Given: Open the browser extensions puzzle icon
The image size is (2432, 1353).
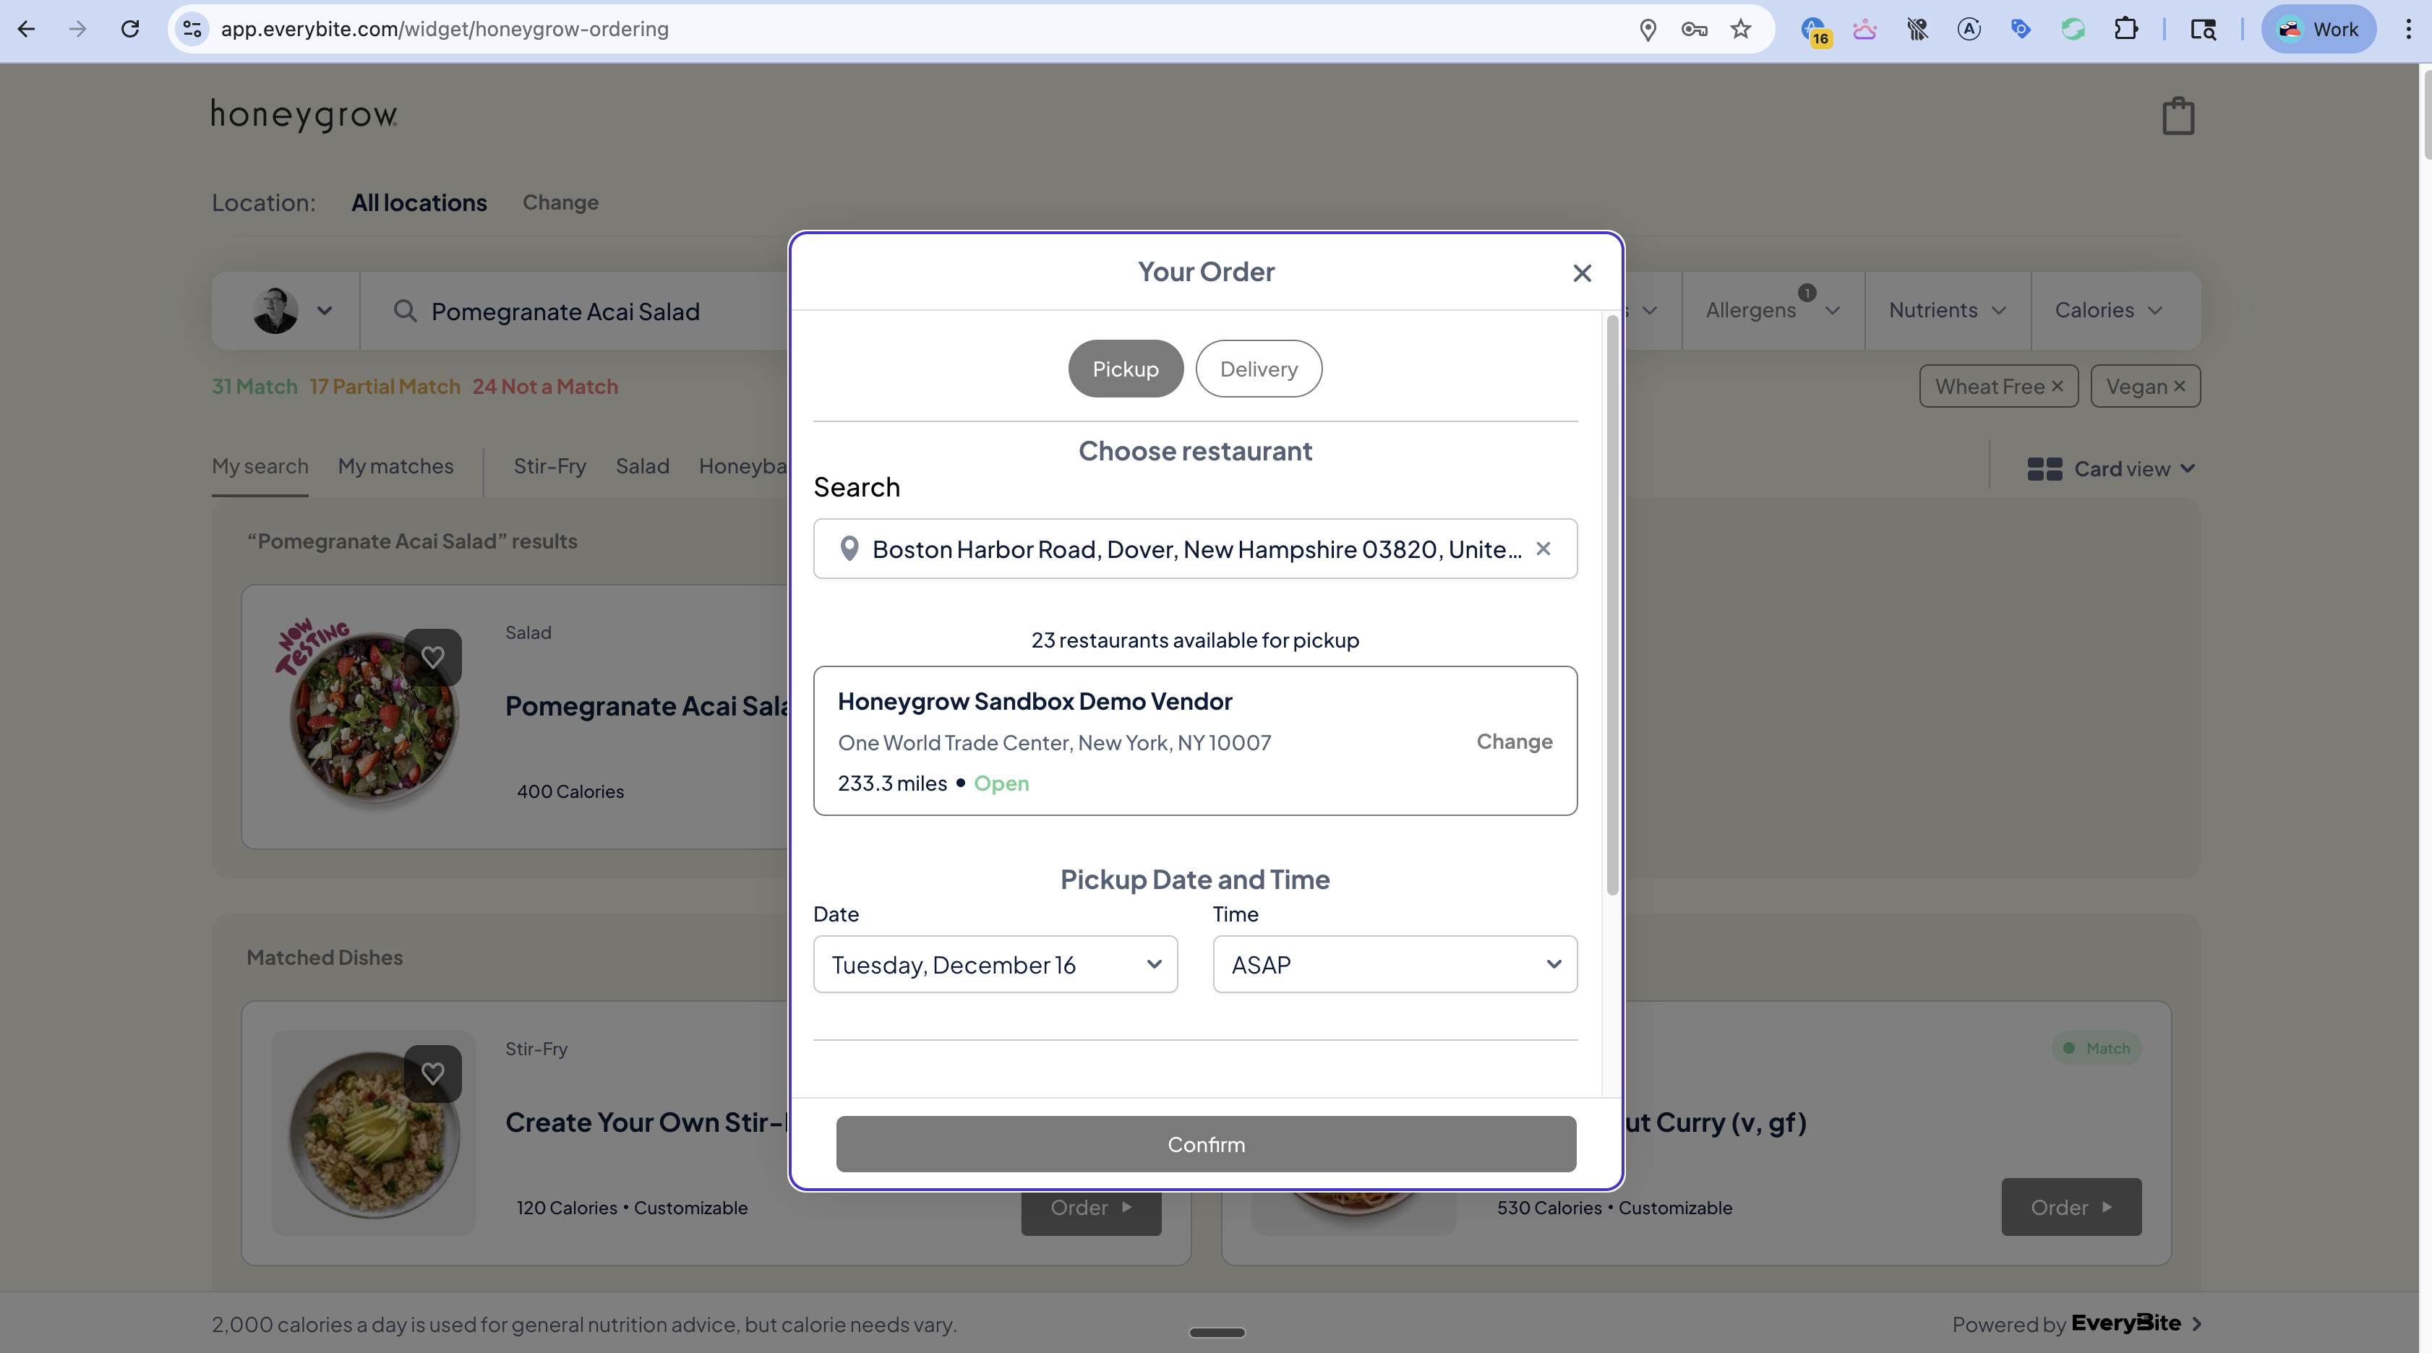Looking at the screenshot, I should coord(2127,29).
